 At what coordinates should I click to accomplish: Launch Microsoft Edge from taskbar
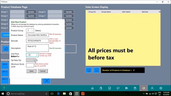point(58,94)
